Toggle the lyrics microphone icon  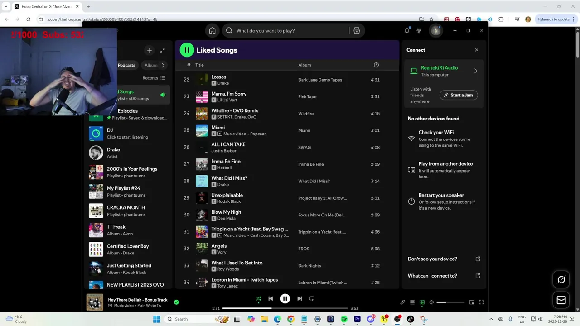pos(402,302)
